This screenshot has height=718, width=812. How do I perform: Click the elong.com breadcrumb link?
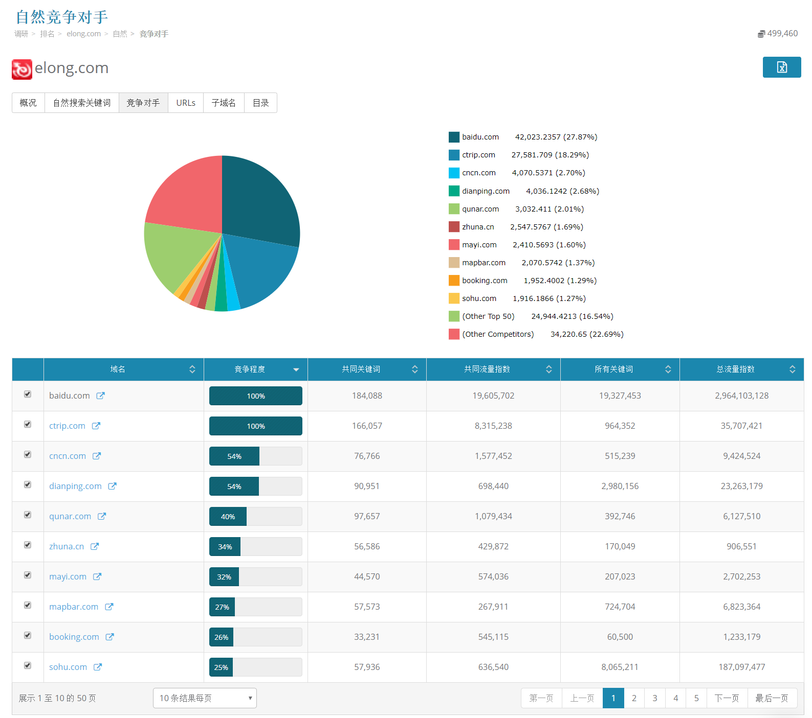pyautogui.click(x=83, y=34)
